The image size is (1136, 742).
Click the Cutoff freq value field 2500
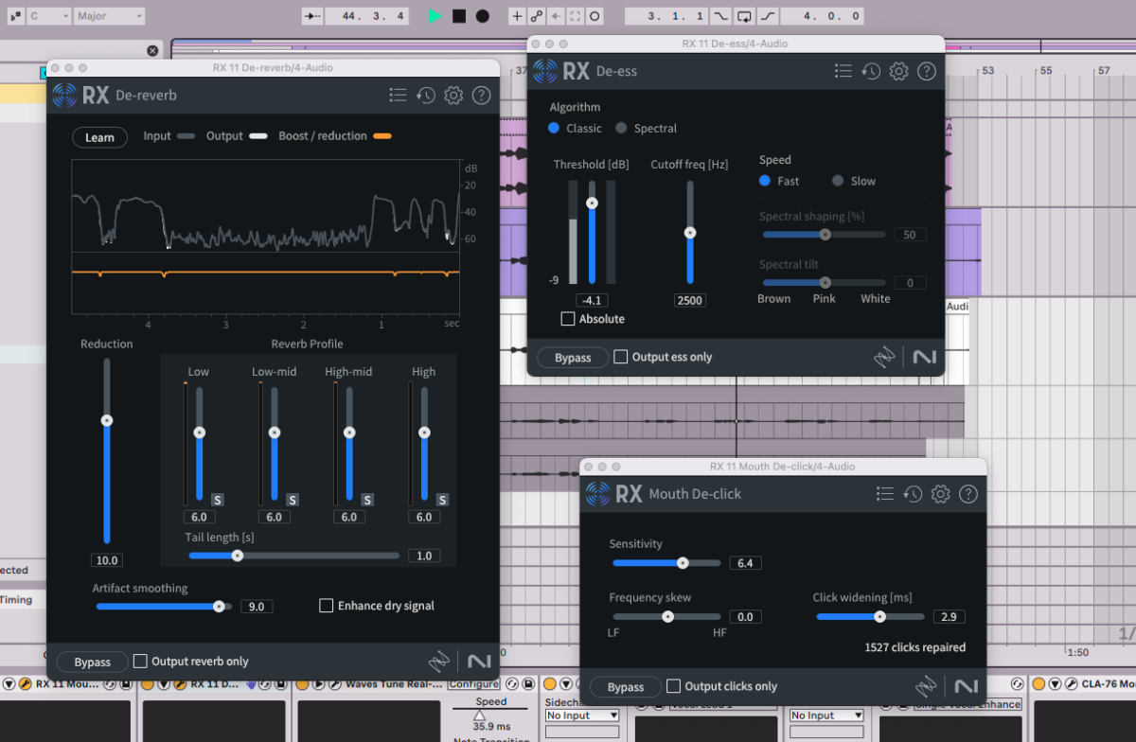point(690,300)
